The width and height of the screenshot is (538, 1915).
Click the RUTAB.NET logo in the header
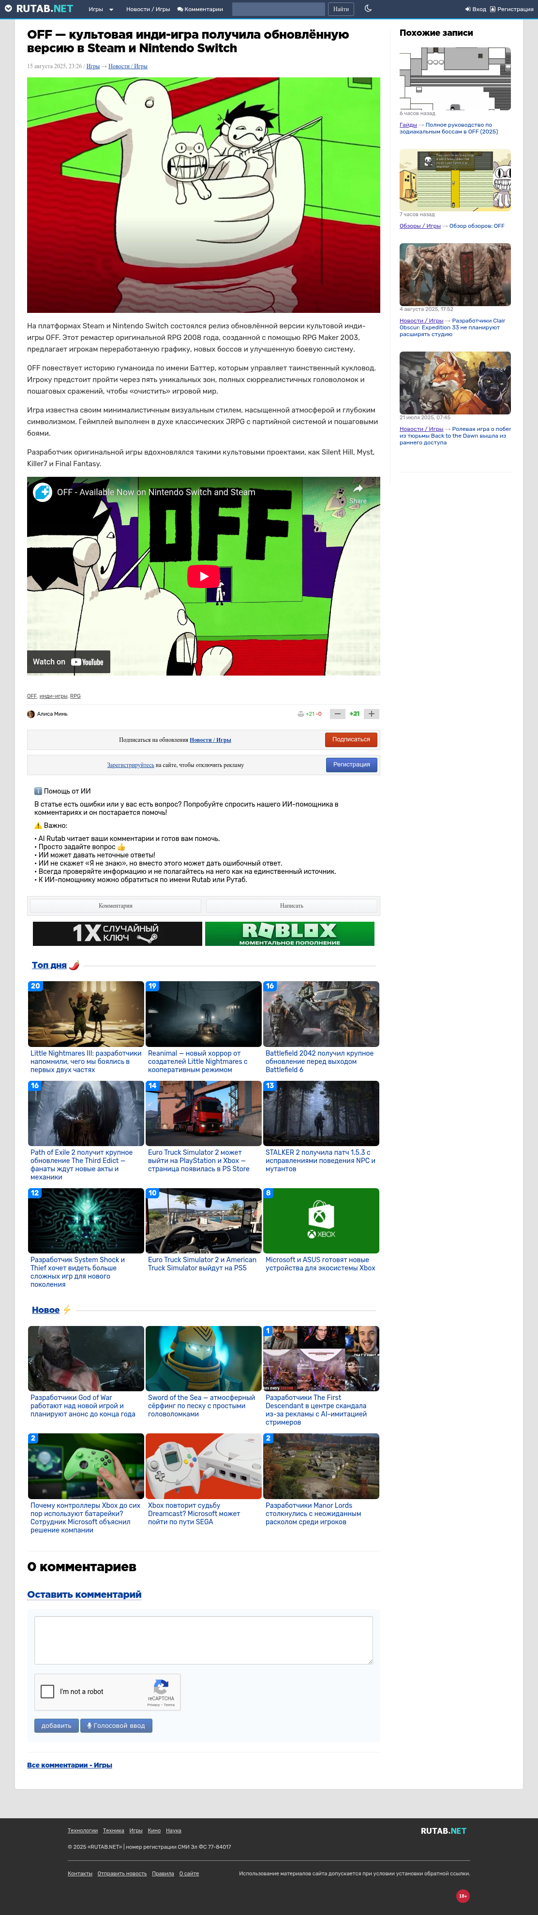(x=39, y=9)
